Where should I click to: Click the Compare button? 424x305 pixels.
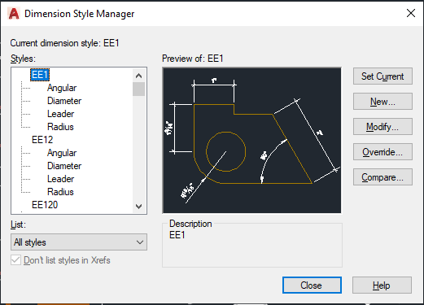[x=382, y=177]
